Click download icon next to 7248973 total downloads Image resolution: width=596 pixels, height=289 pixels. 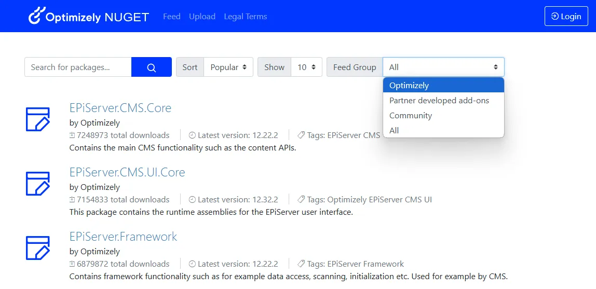pos(72,135)
